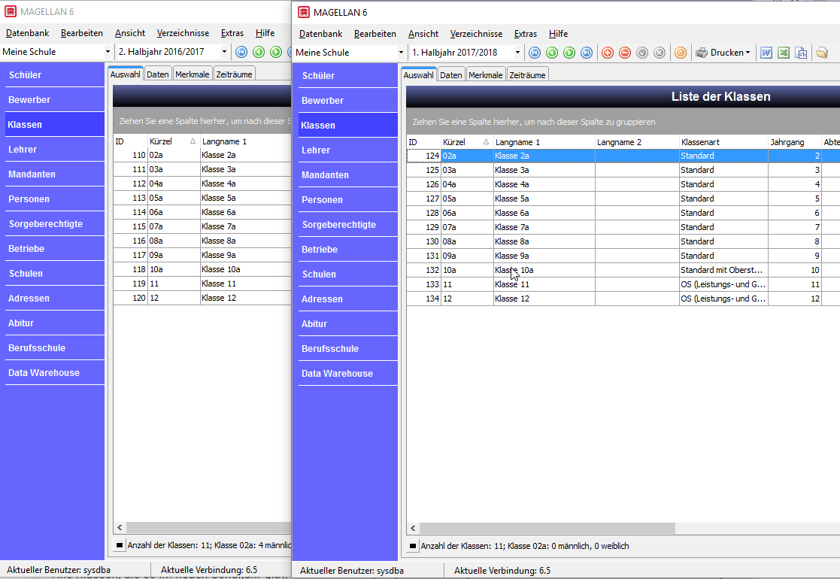Click MAGELLAN 6 app icon in right window title
This screenshot has height=579, width=840.
304,12
